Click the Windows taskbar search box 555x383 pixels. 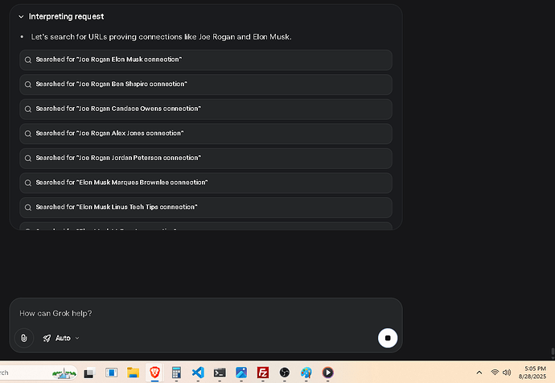[x=39, y=373]
